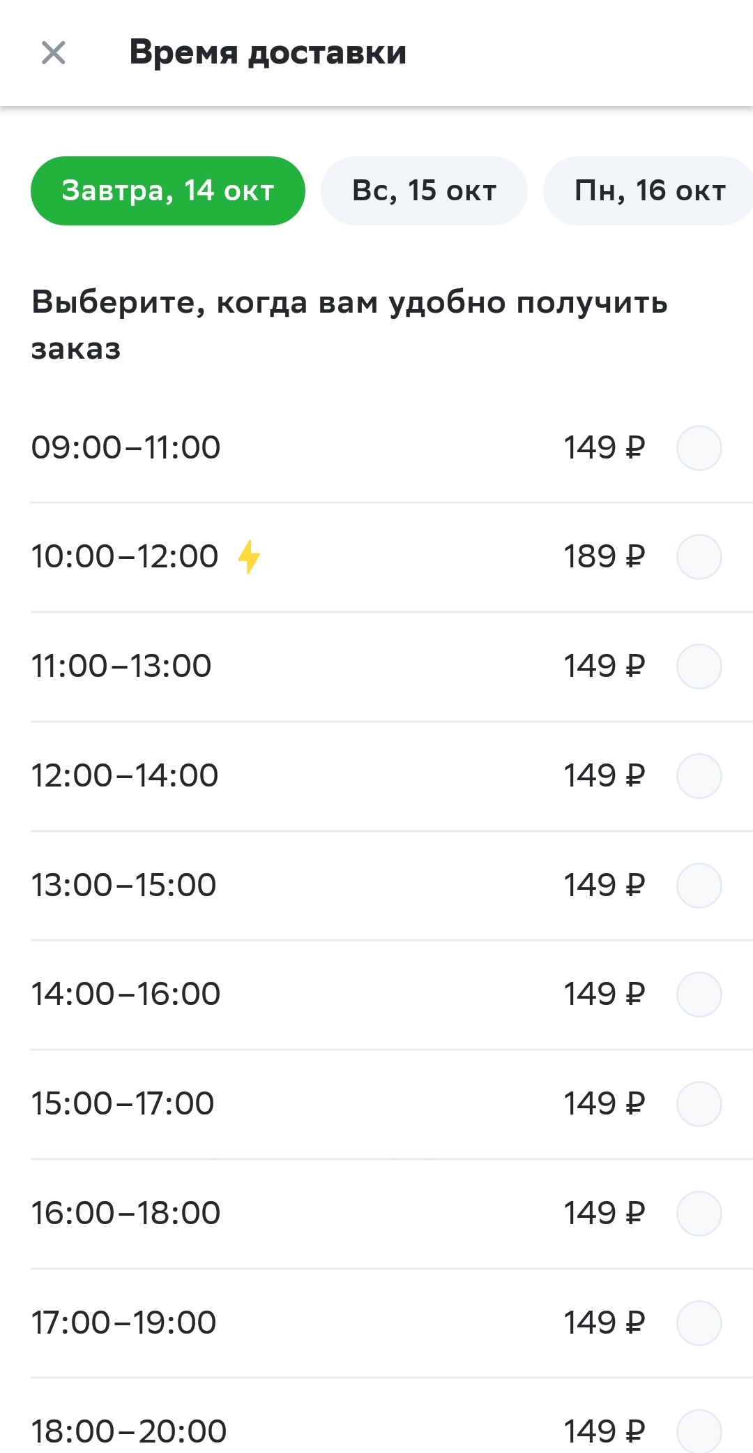Image resolution: width=753 pixels, height=1453 pixels.
Task: Select radio button for 15:00–17:00 slot
Action: point(699,1103)
